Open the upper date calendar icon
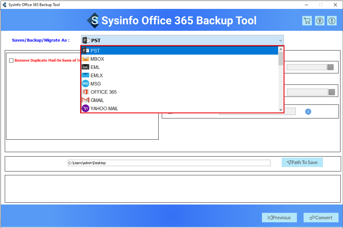The width and height of the screenshot is (343, 228). tap(331, 67)
